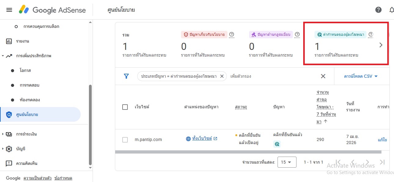The height and width of the screenshot is (182, 394).
Task: Expand the การชำระเงิน menu section
Action: (x=3, y=134)
